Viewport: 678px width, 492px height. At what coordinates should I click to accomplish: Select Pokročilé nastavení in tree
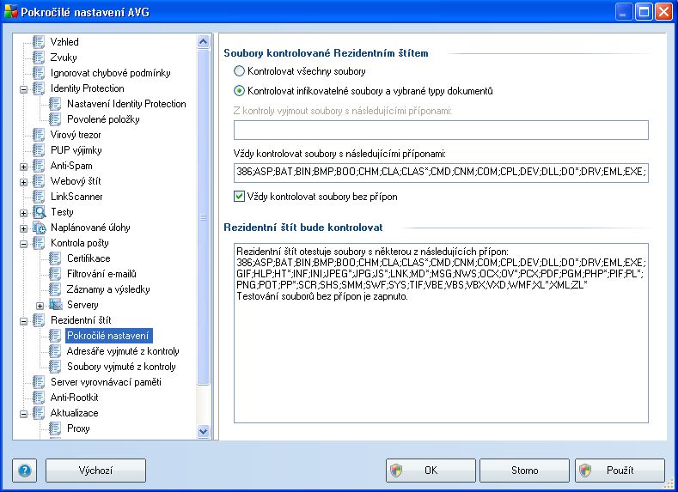coord(108,336)
